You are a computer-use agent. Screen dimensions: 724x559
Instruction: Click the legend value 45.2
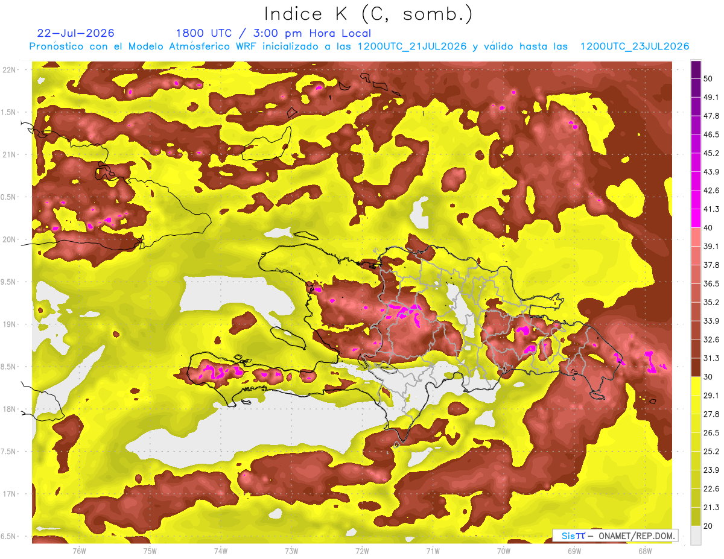tap(711, 153)
